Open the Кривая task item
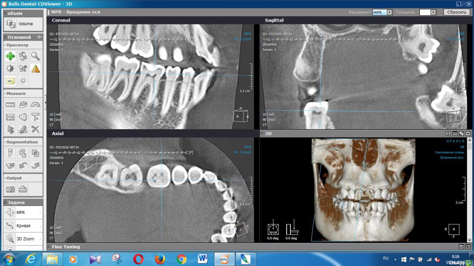This screenshot has height=266, width=474. (23, 226)
